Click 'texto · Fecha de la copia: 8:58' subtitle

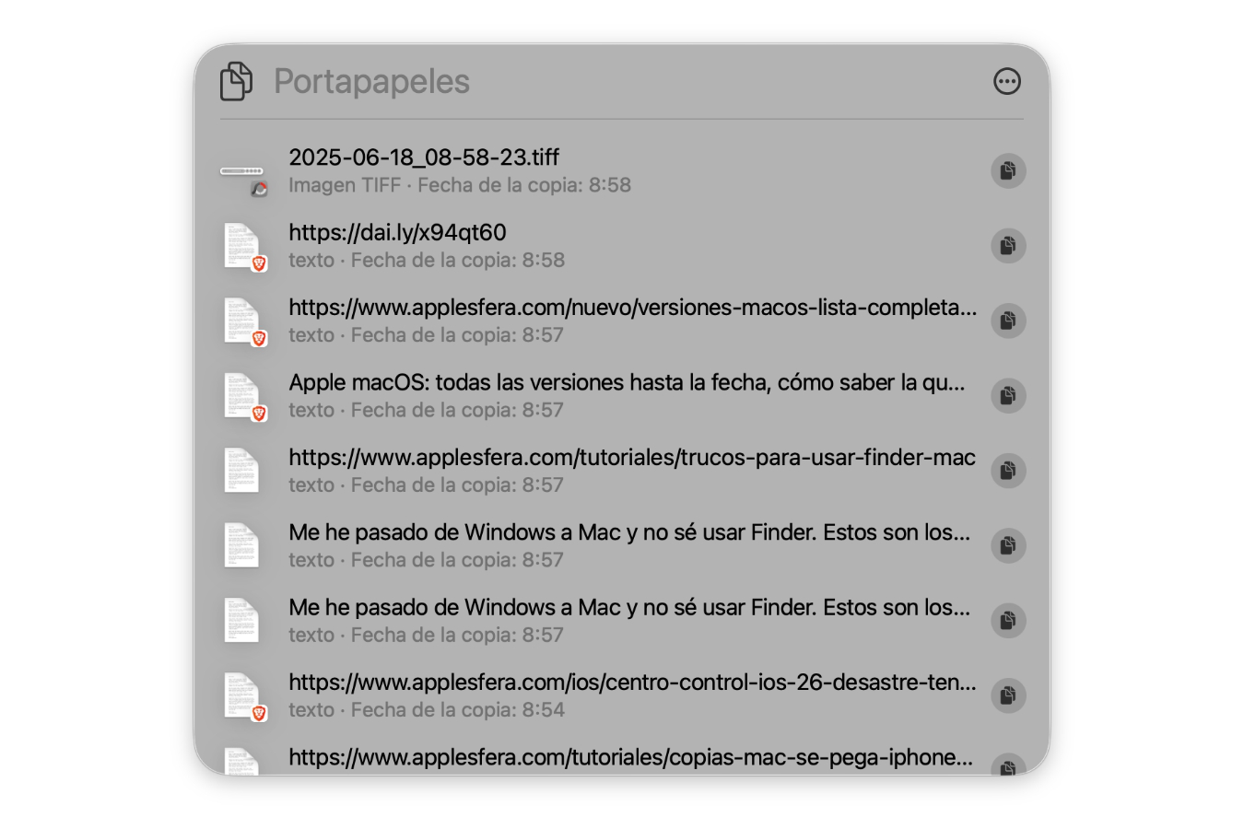pos(427,260)
